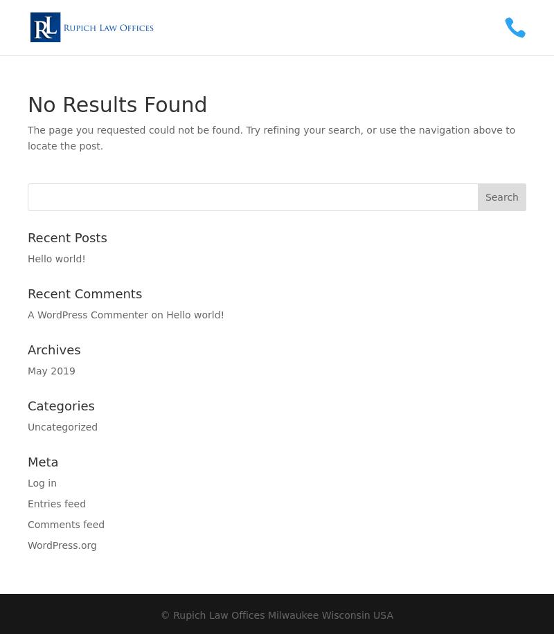Open the Uncategorized category
The width and height of the screenshot is (554, 634).
click(x=62, y=427)
